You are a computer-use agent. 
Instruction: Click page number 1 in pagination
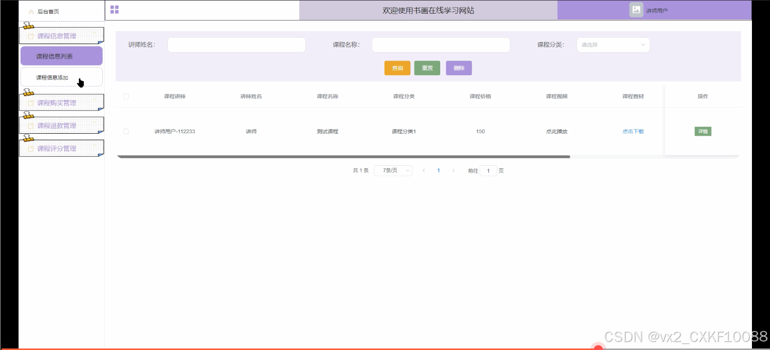click(439, 171)
